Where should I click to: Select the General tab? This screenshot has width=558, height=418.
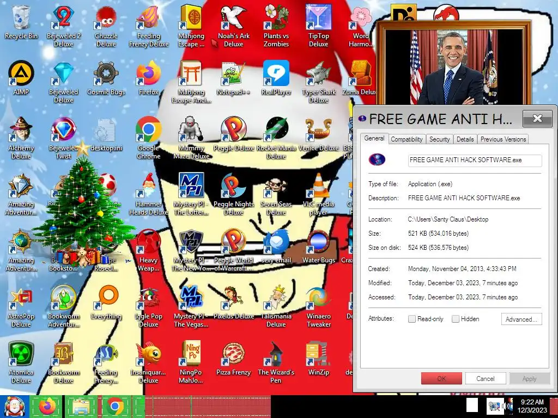click(x=374, y=138)
